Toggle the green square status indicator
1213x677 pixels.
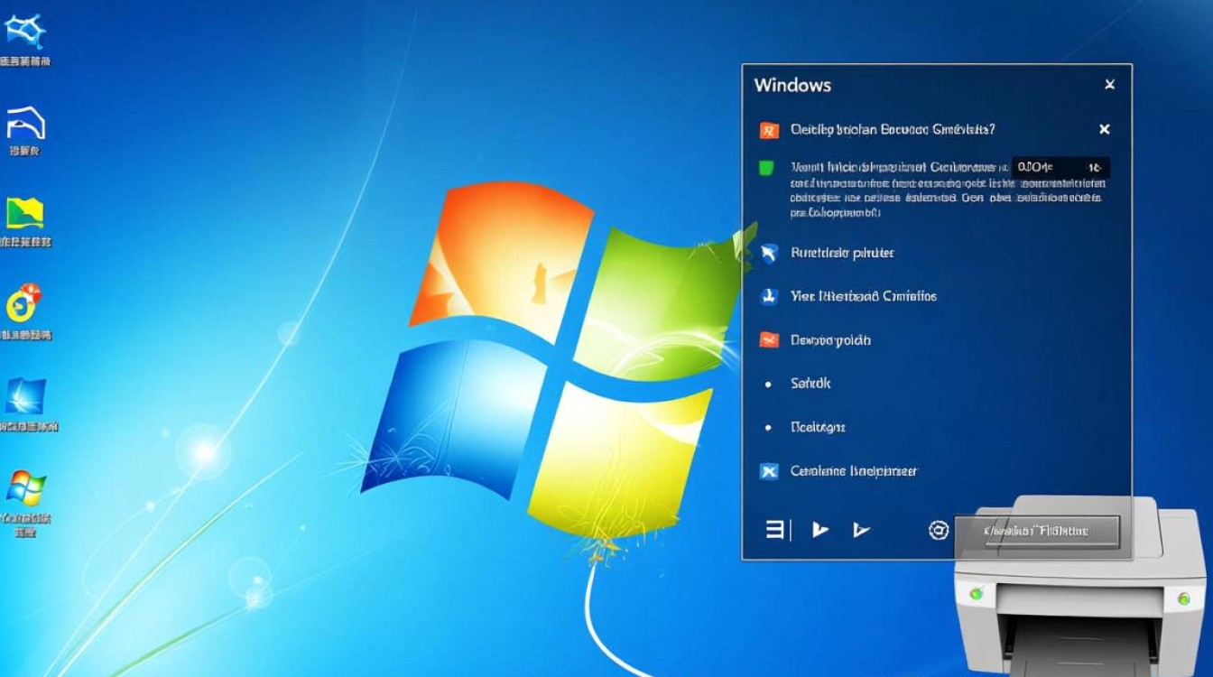click(x=766, y=168)
